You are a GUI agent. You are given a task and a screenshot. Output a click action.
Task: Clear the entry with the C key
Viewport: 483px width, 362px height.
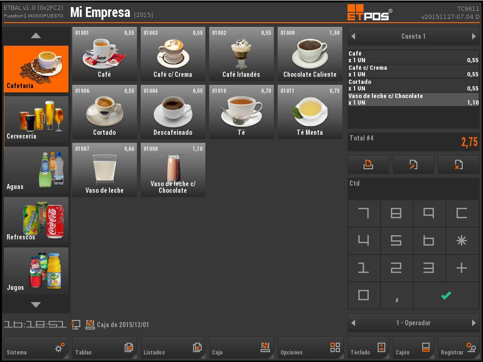click(462, 213)
